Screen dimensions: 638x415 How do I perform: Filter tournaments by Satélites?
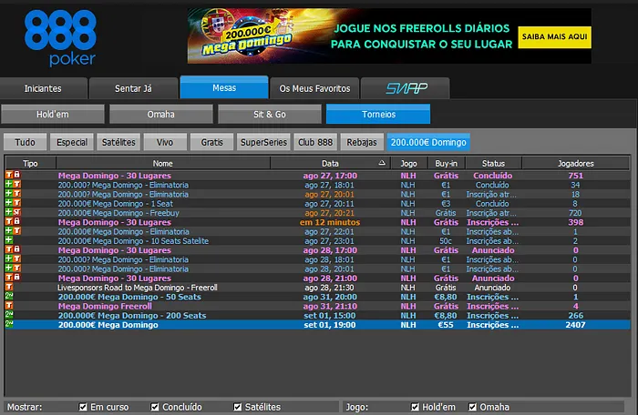coord(118,142)
